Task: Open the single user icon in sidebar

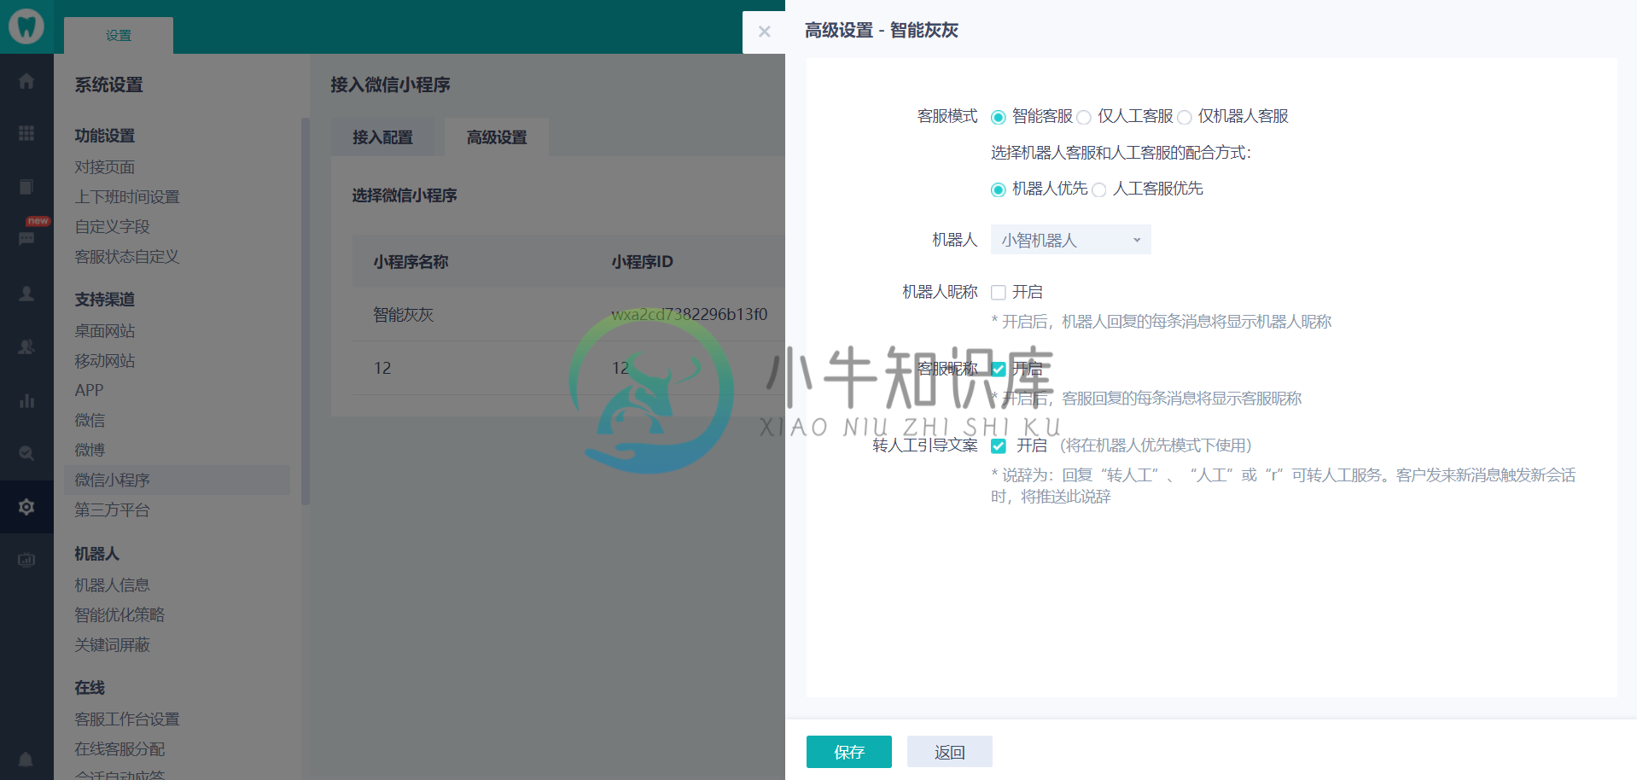Action: [26, 294]
